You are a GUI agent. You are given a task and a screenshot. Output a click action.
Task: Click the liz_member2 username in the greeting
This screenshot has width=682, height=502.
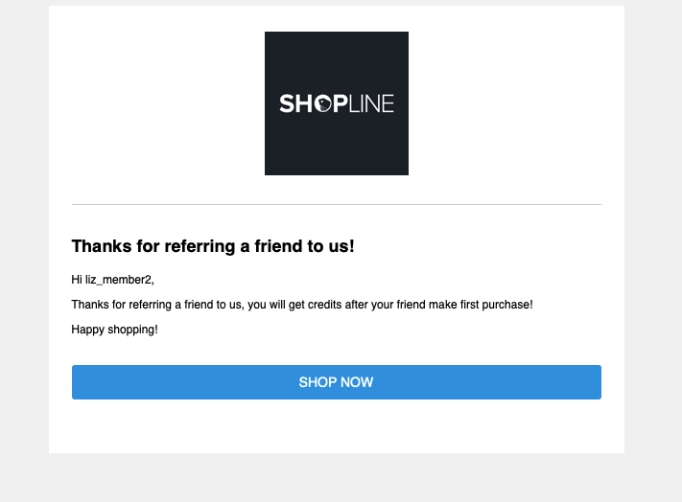pos(118,280)
